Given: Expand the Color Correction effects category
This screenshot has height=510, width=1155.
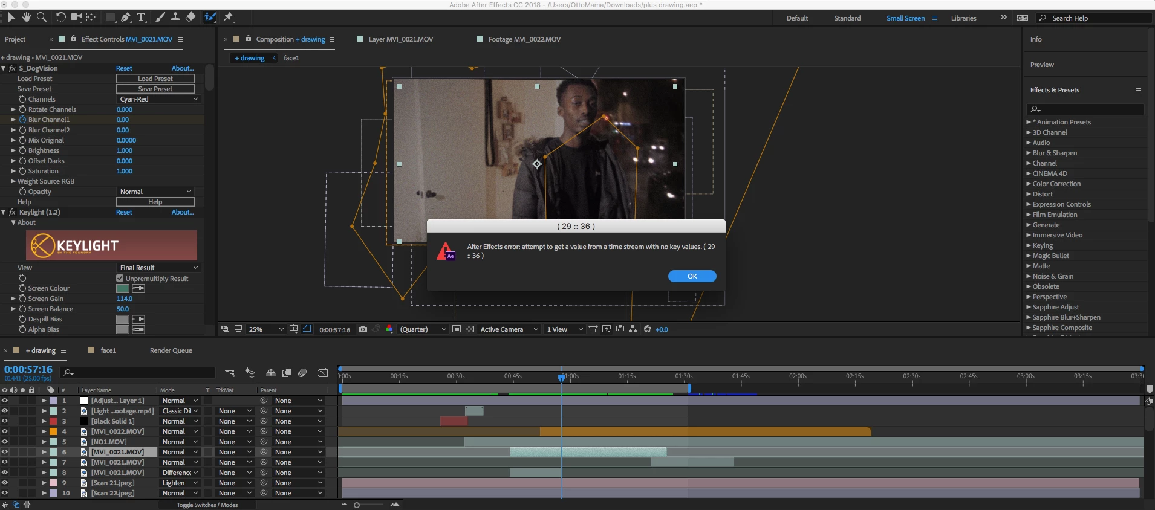Looking at the screenshot, I should pyautogui.click(x=1029, y=184).
